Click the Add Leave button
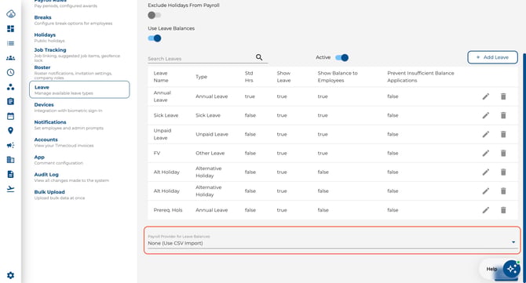This screenshot has height=283, width=526. 492,57
